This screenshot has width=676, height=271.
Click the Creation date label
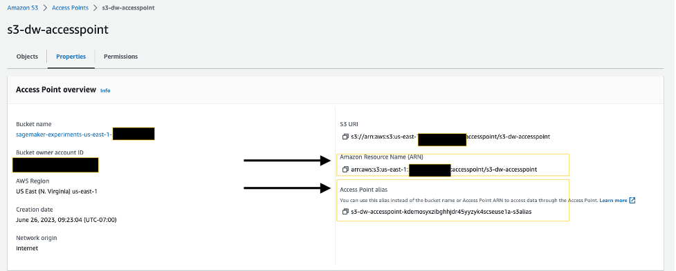35,210
